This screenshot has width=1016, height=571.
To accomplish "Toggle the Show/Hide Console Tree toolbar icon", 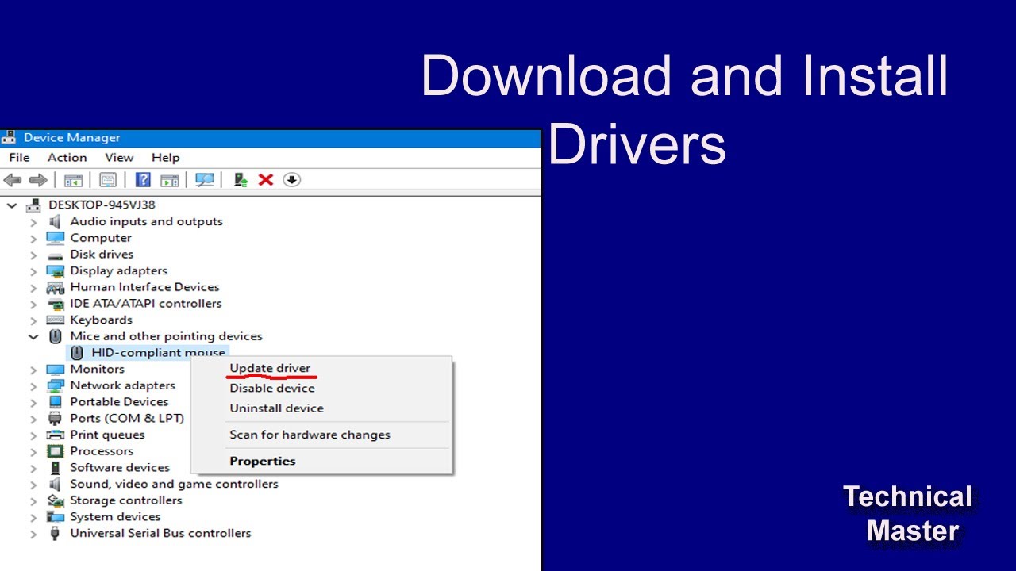I will (x=73, y=180).
